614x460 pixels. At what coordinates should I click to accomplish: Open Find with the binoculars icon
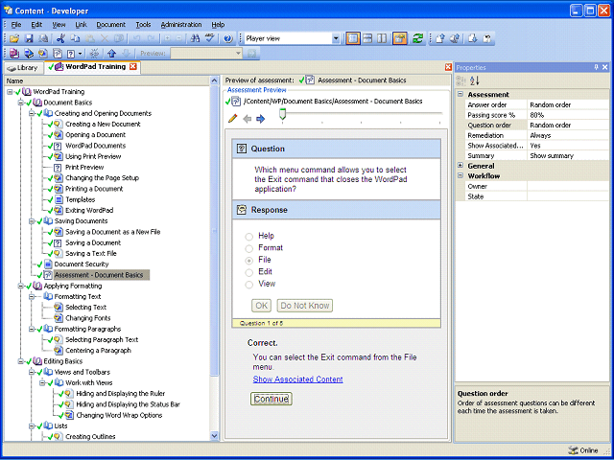[x=195, y=38]
